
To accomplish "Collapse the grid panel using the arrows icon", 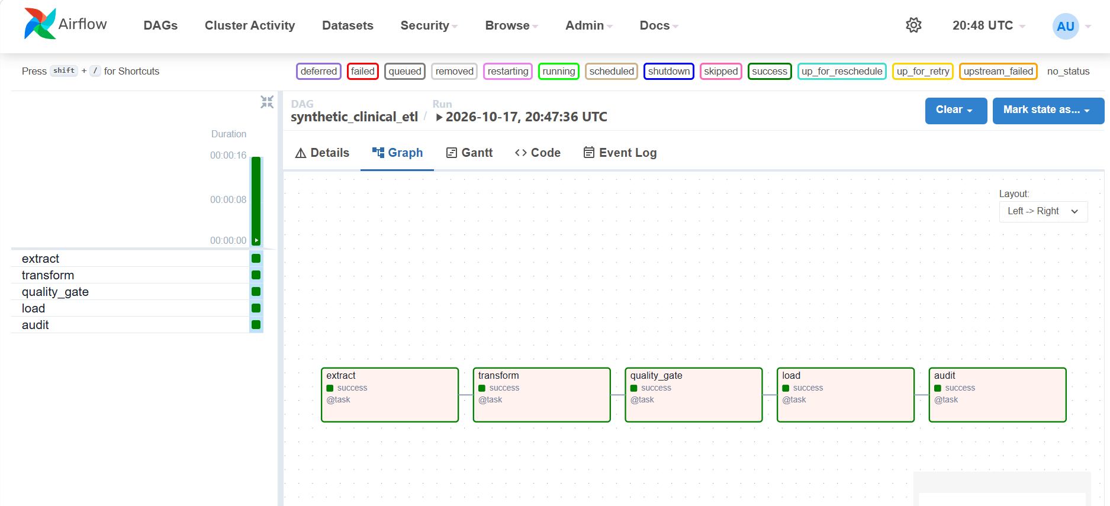I will (267, 102).
